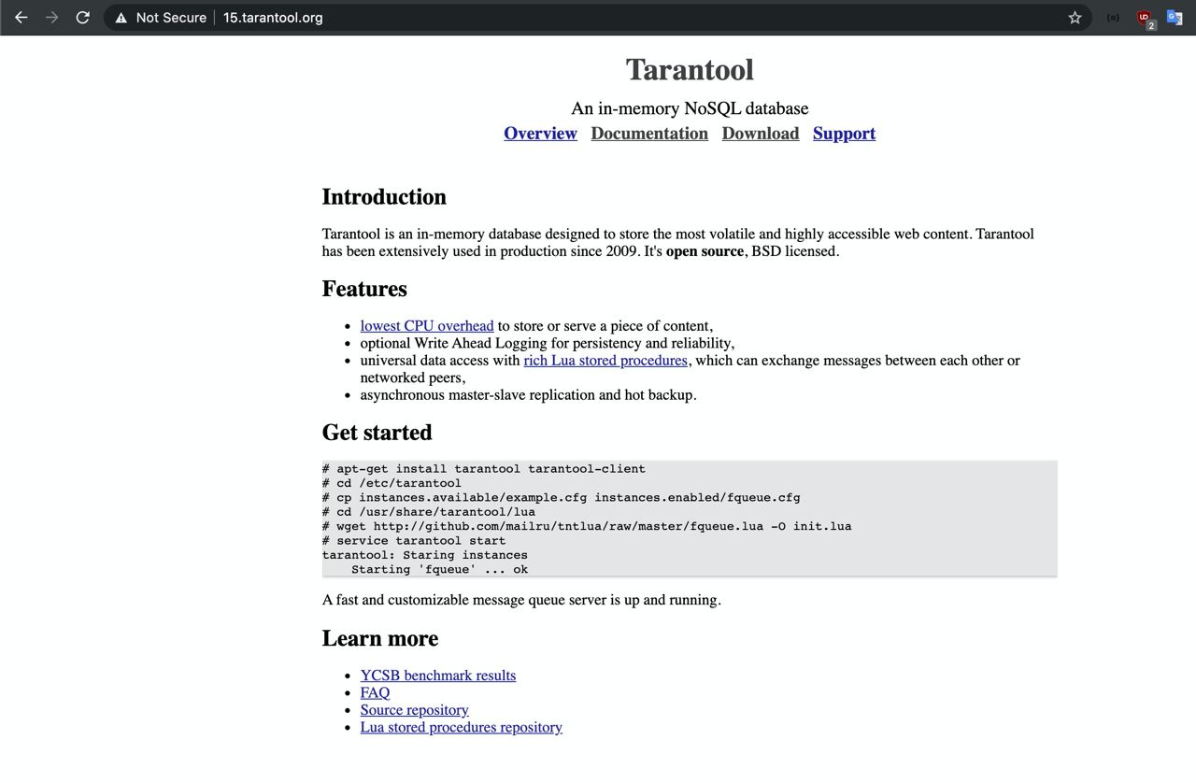
Task: Click the 'apt-get install tarantool' command line
Action: click(484, 469)
